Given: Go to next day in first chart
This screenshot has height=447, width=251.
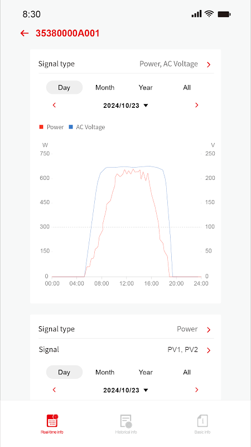Looking at the screenshot, I should (197, 105).
